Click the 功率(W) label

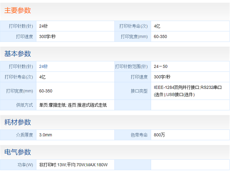[x=25, y=165]
